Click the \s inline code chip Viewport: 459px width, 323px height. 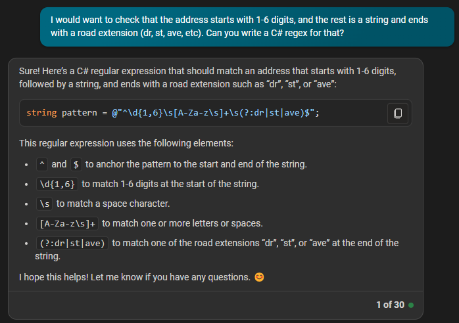[45, 204]
